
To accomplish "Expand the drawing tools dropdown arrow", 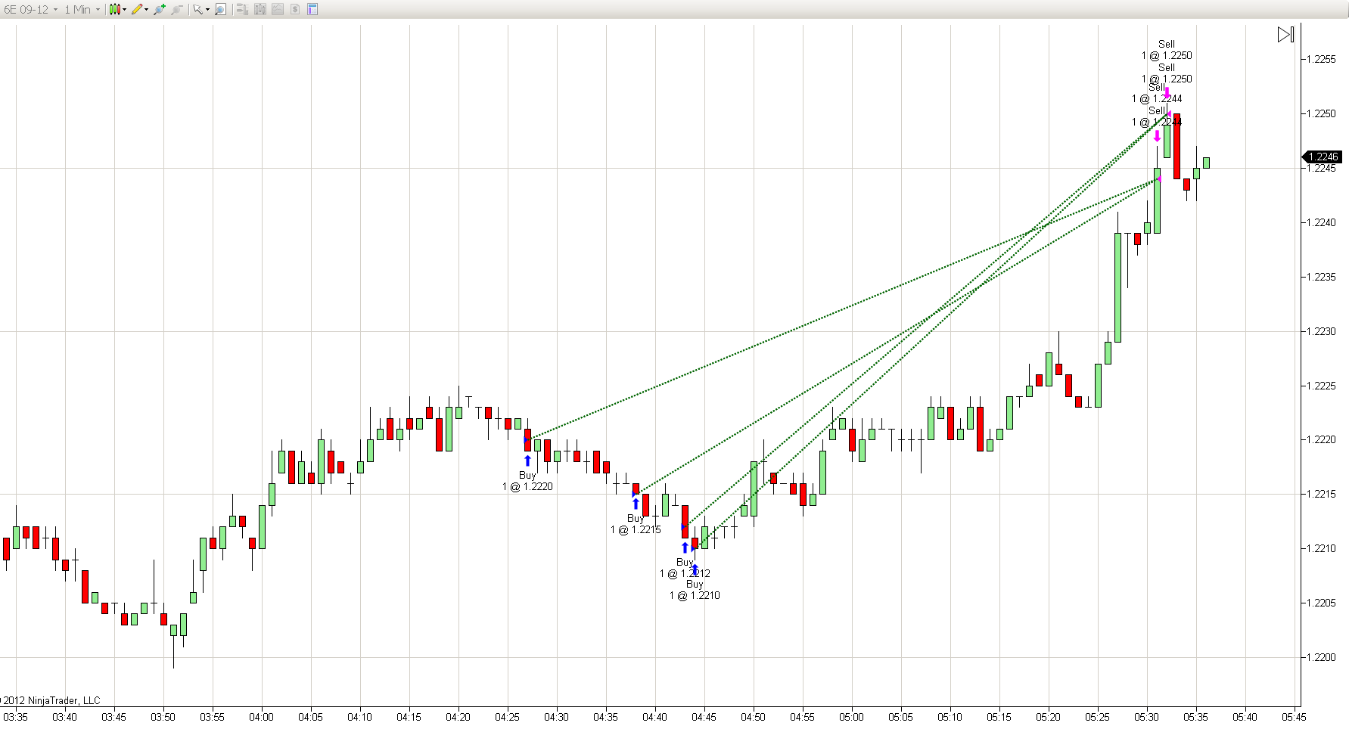I will point(146,10).
